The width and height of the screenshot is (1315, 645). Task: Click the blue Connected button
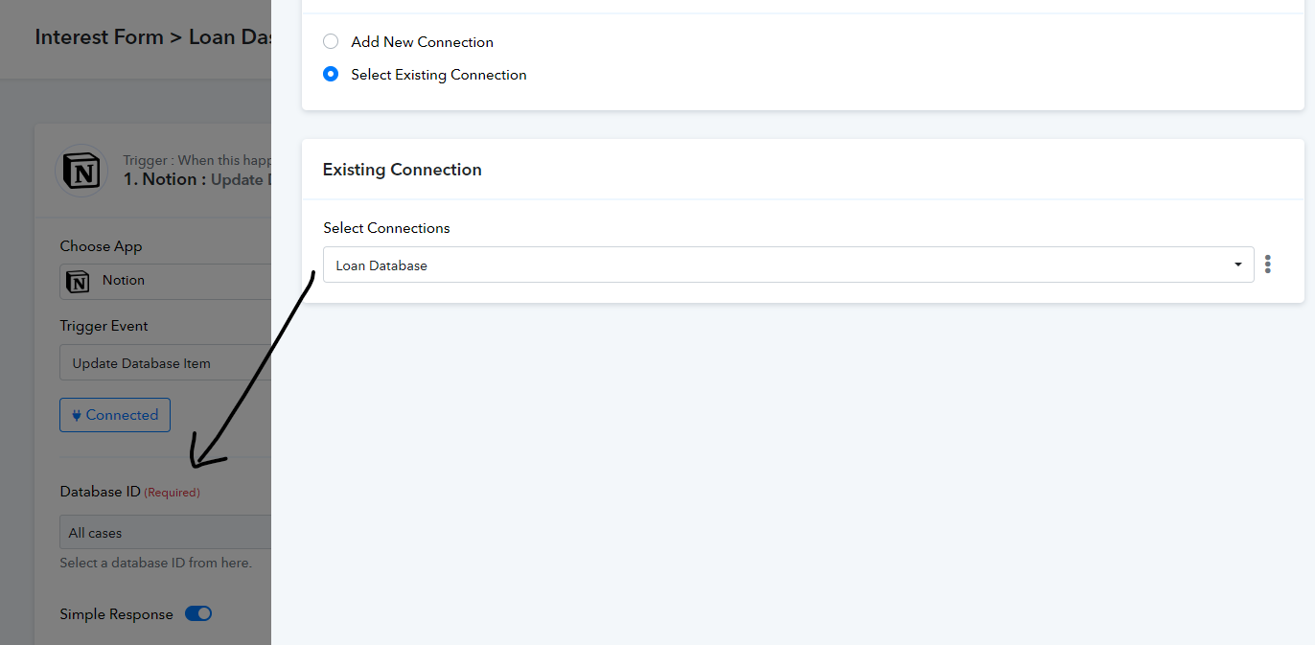pos(115,415)
